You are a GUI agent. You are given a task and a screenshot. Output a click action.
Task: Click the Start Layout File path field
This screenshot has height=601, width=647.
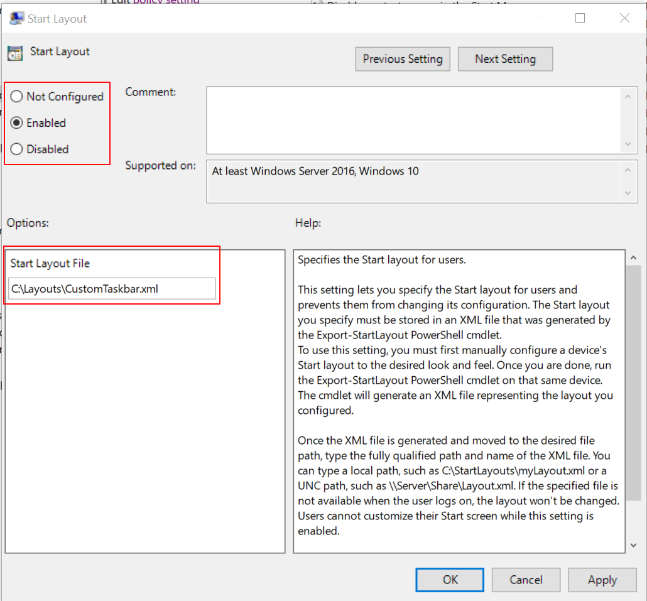(x=112, y=289)
